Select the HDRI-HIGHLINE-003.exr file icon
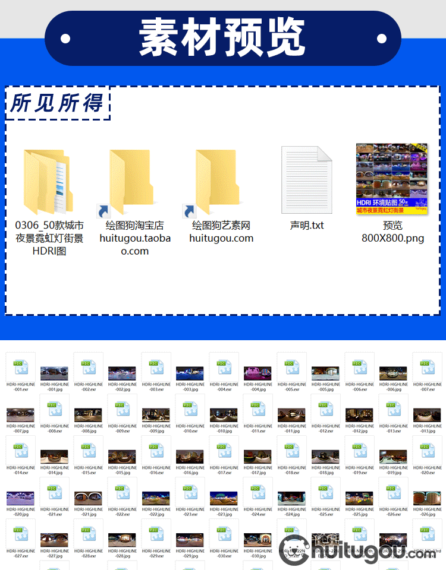The width and height of the screenshot is (446, 570). pos(156,366)
